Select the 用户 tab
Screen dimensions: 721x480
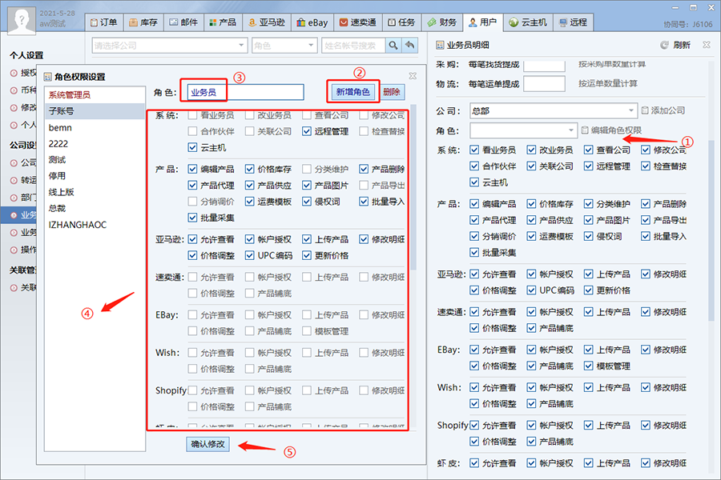483,22
